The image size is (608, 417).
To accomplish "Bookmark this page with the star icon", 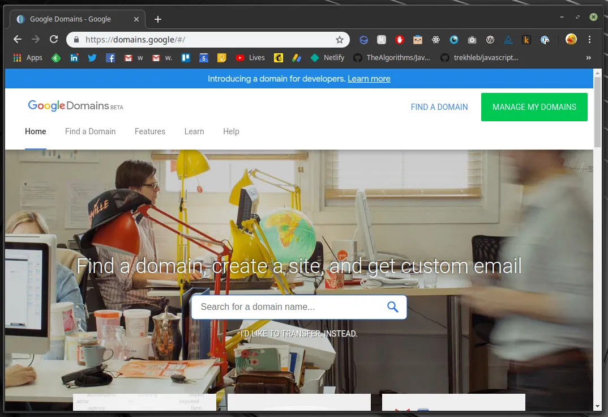I will [x=339, y=39].
